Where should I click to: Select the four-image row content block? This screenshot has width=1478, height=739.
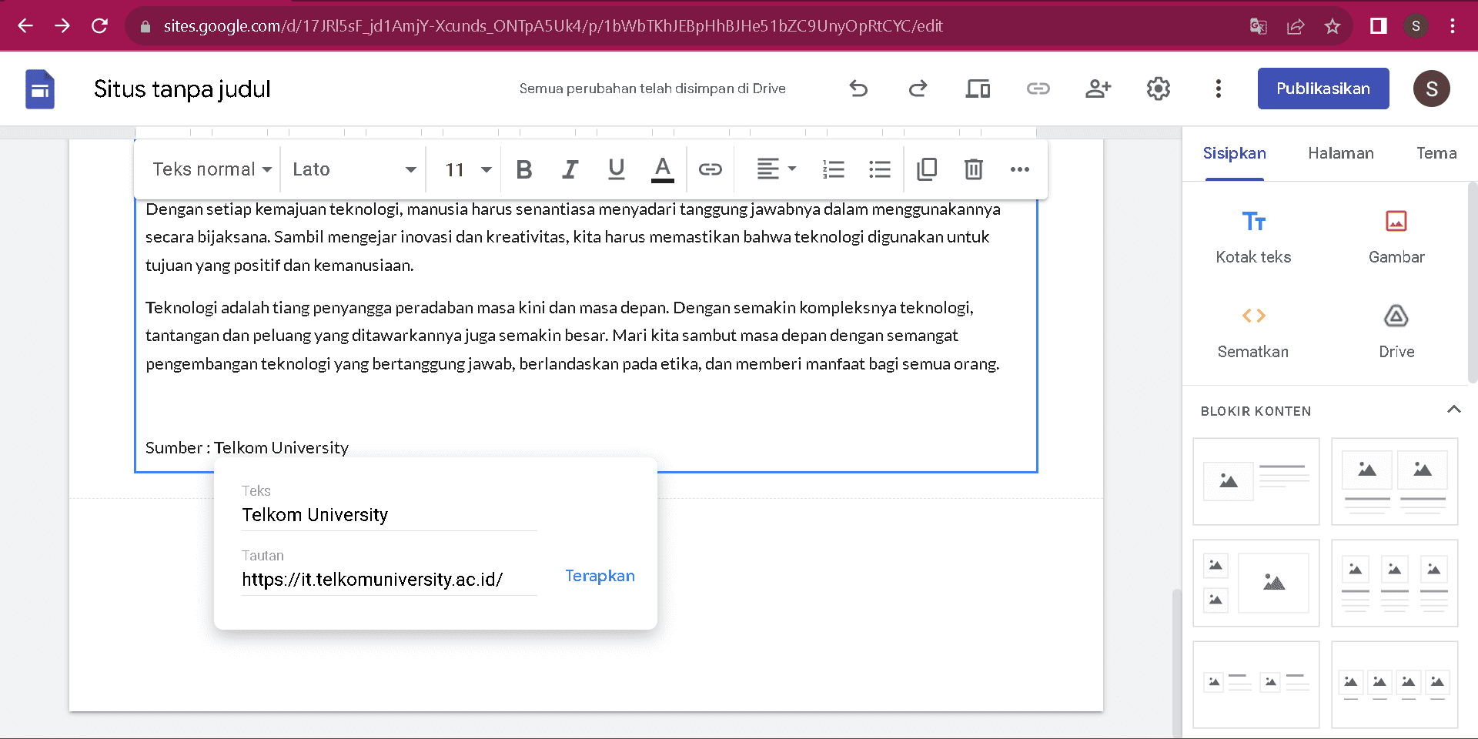1394,684
